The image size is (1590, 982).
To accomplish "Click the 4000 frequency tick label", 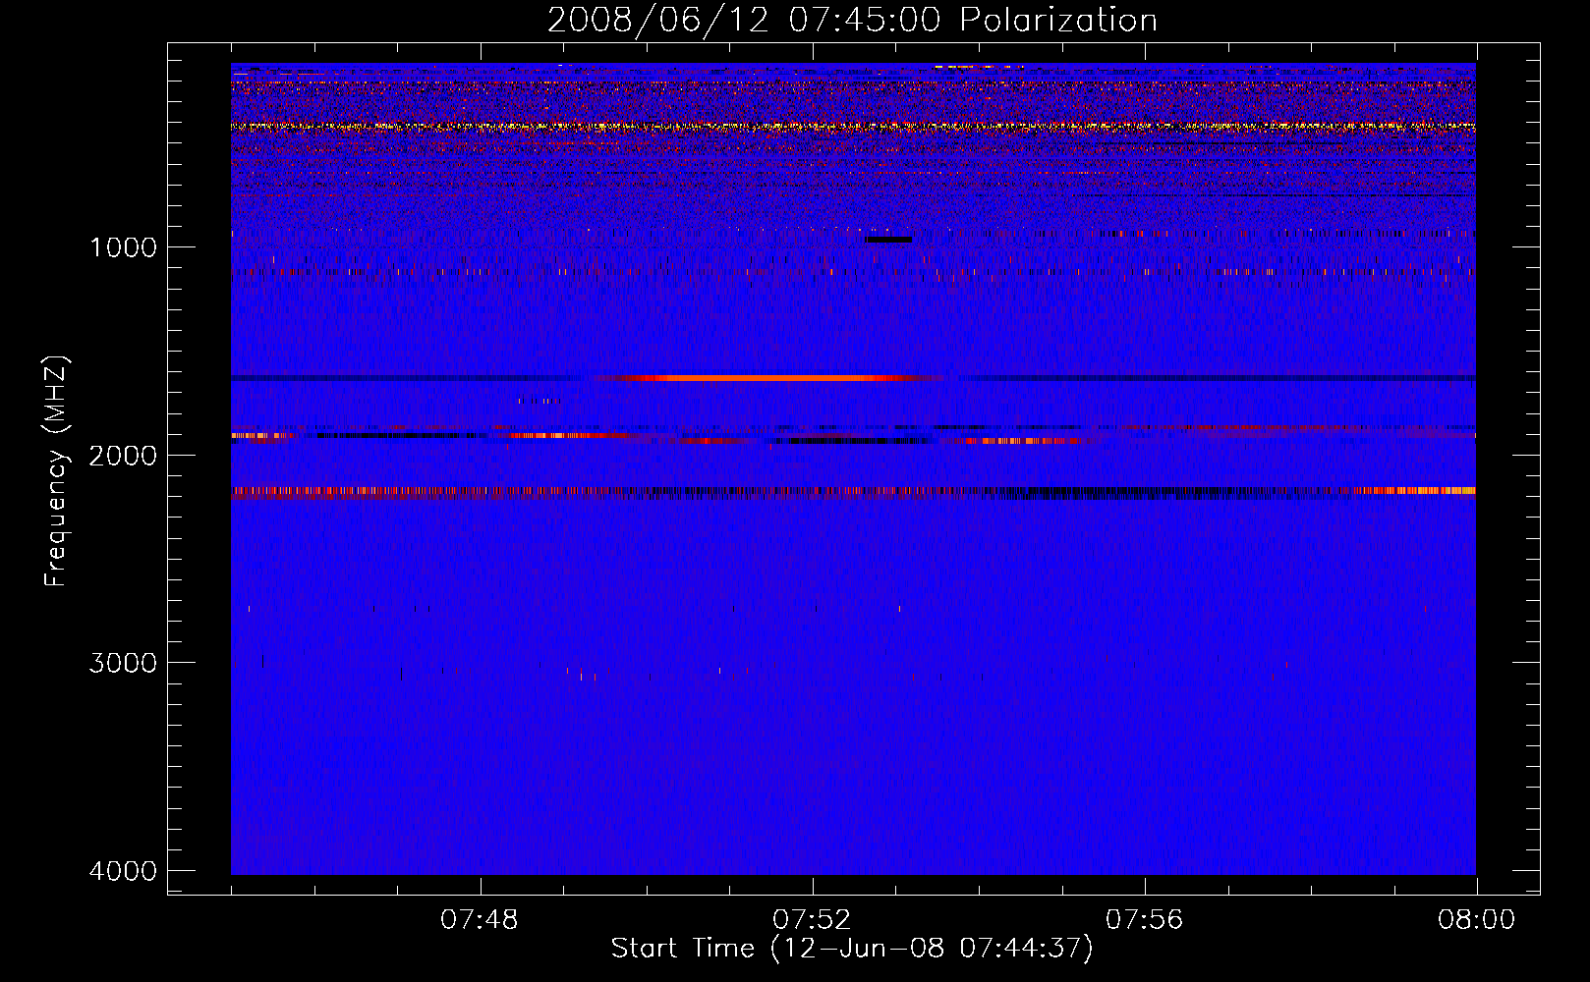I will click(123, 871).
